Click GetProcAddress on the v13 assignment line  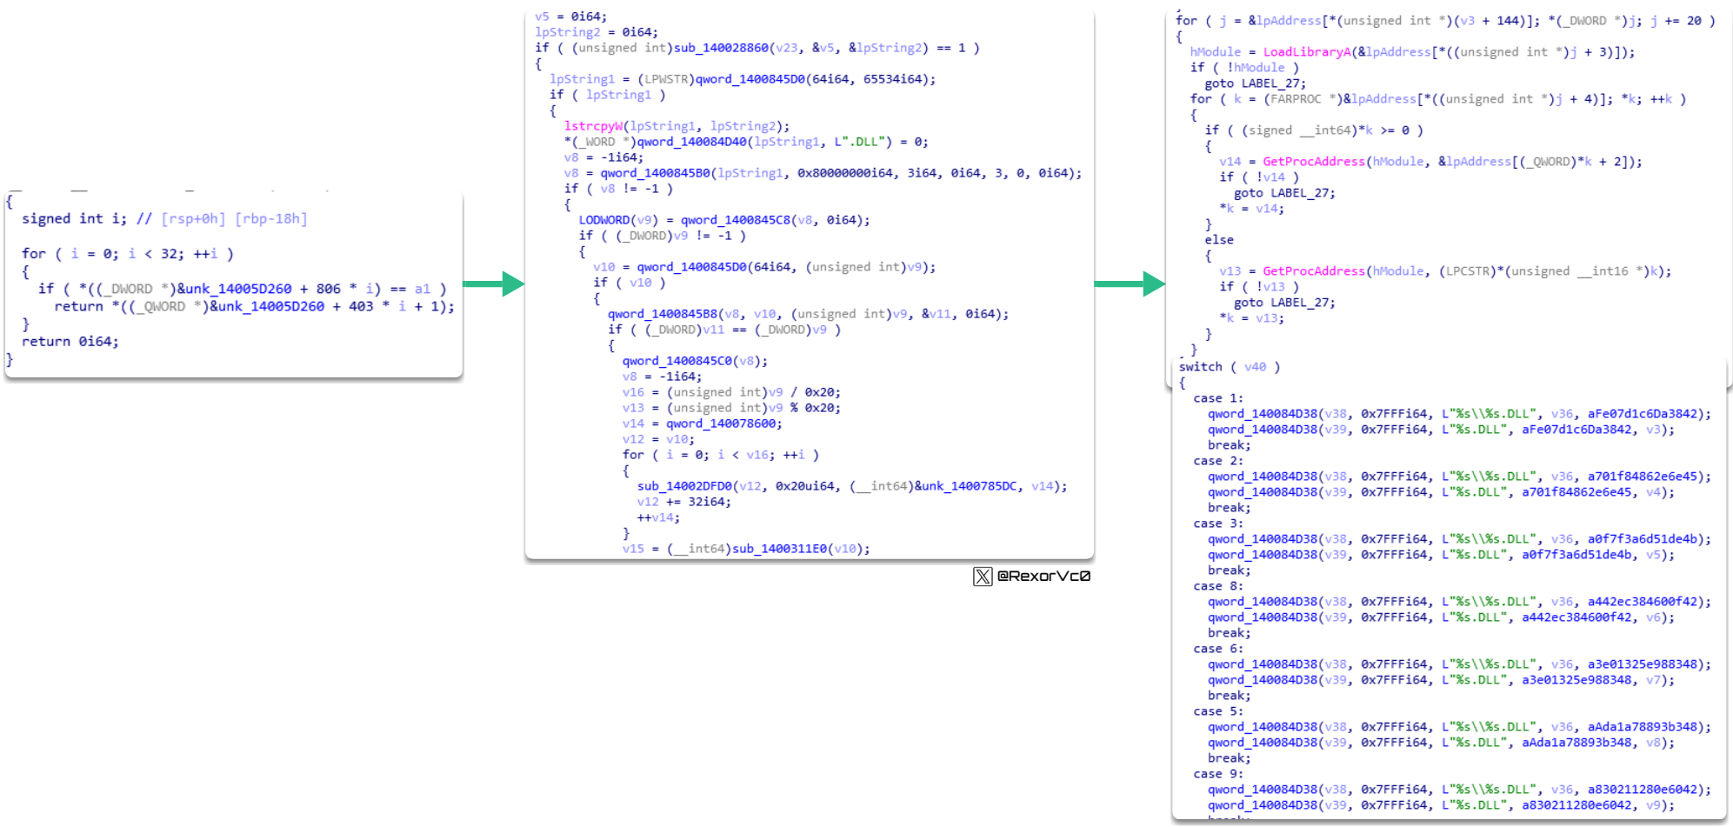[1314, 271]
